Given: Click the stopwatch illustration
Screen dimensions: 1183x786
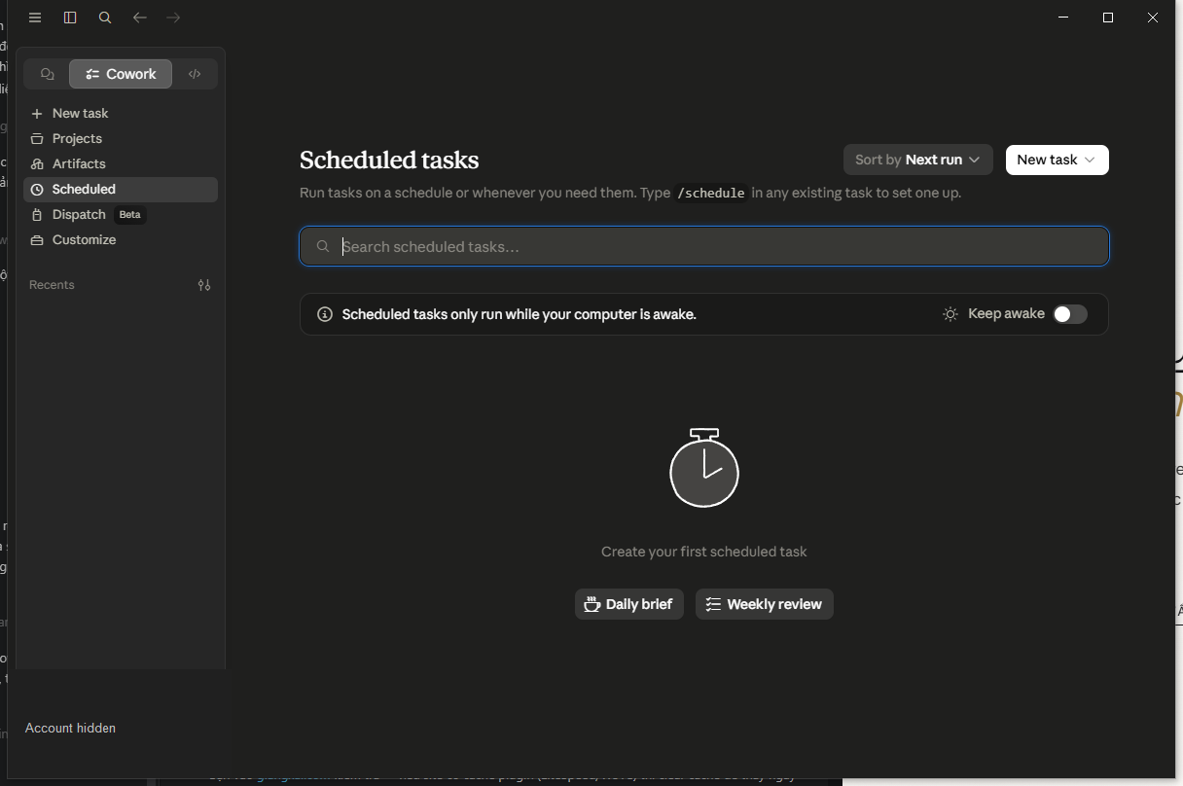Looking at the screenshot, I should click(704, 468).
